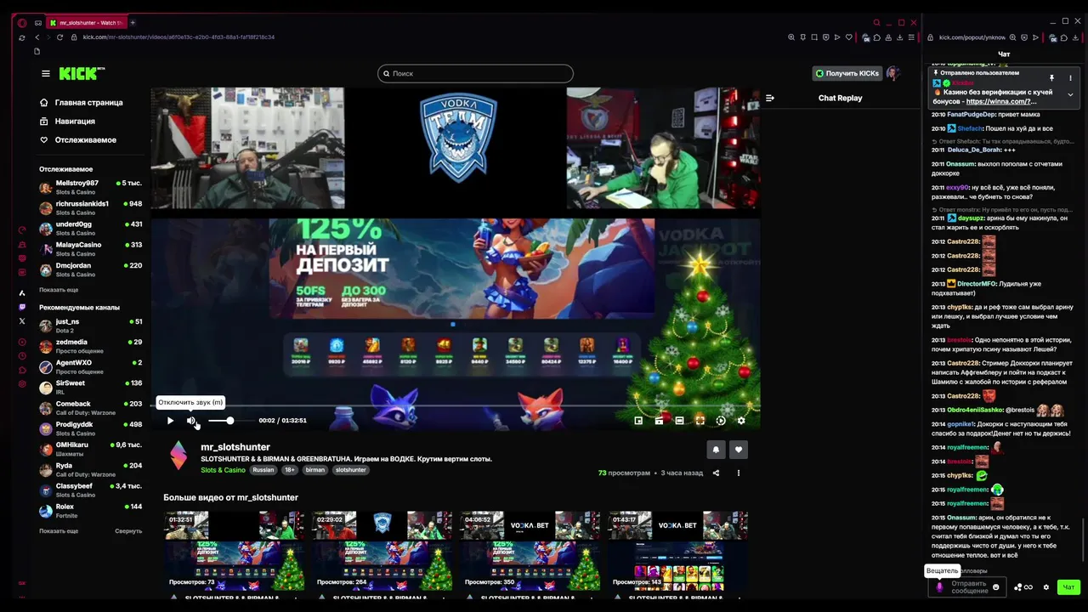Go back in browser
Image resolution: width=1088 pixels, height=612 pixels.
tap(37, 37)
